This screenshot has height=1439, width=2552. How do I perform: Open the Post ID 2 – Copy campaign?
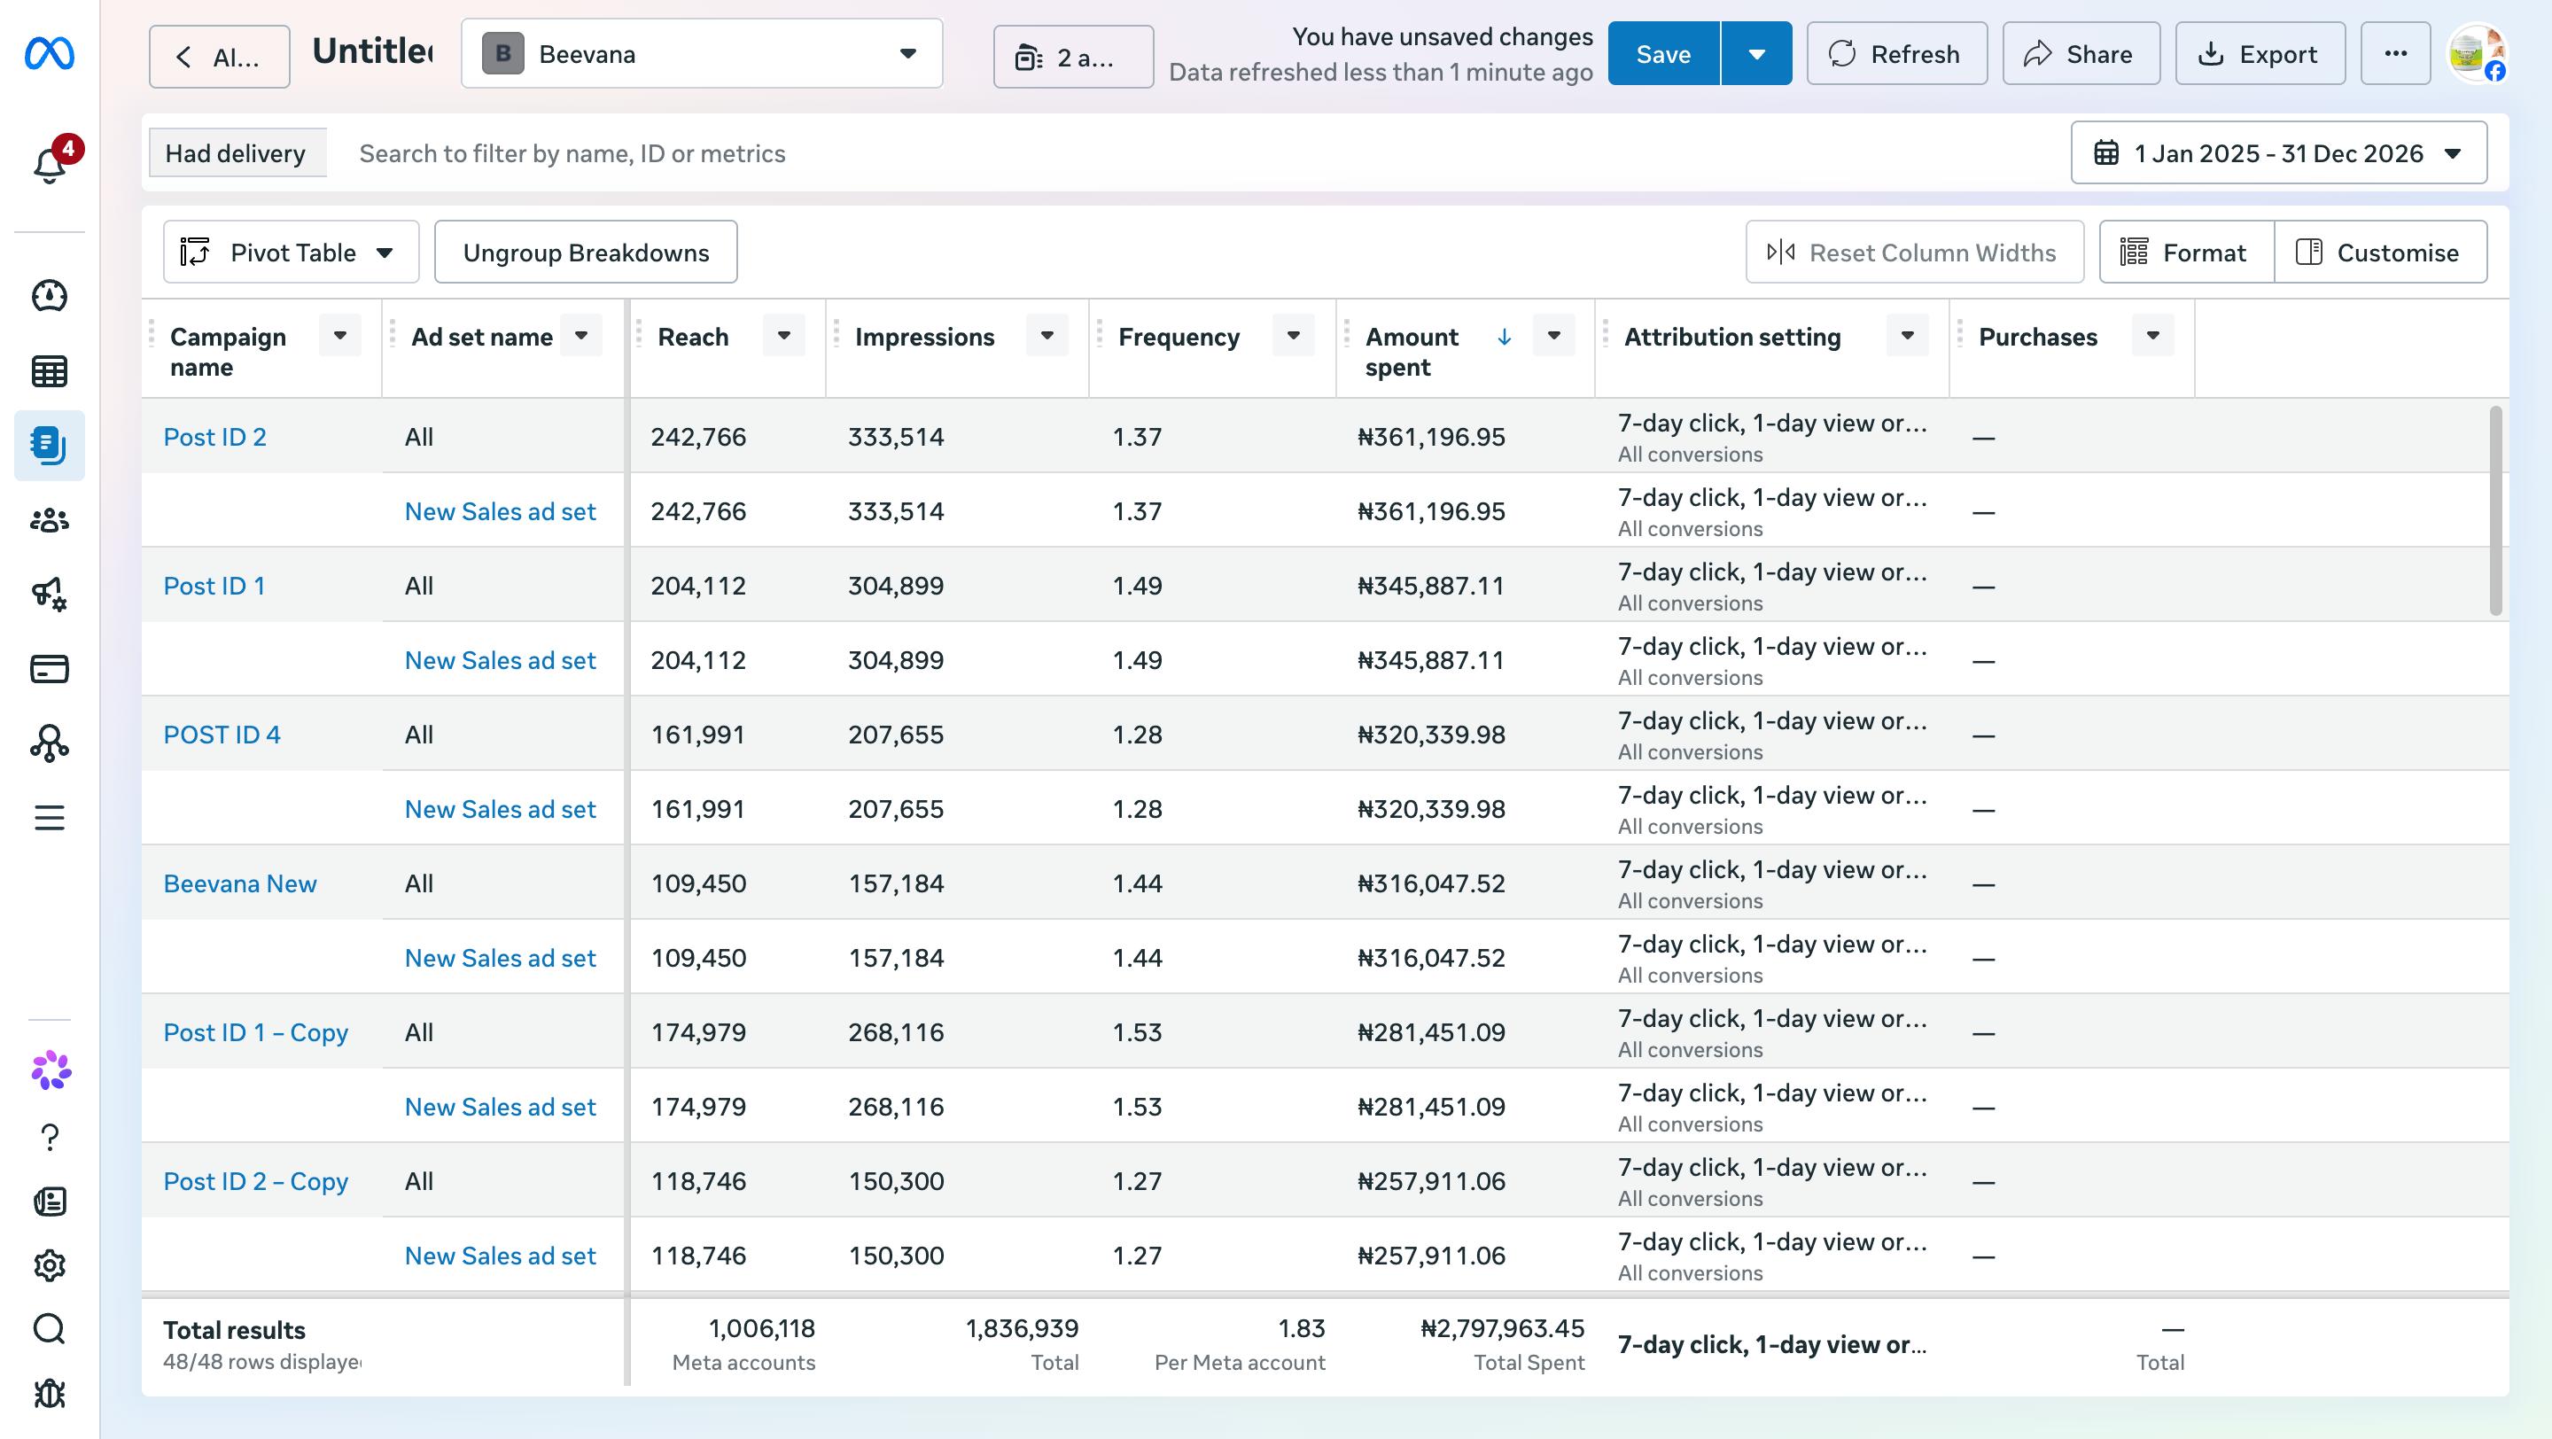tap(255, 1180)
